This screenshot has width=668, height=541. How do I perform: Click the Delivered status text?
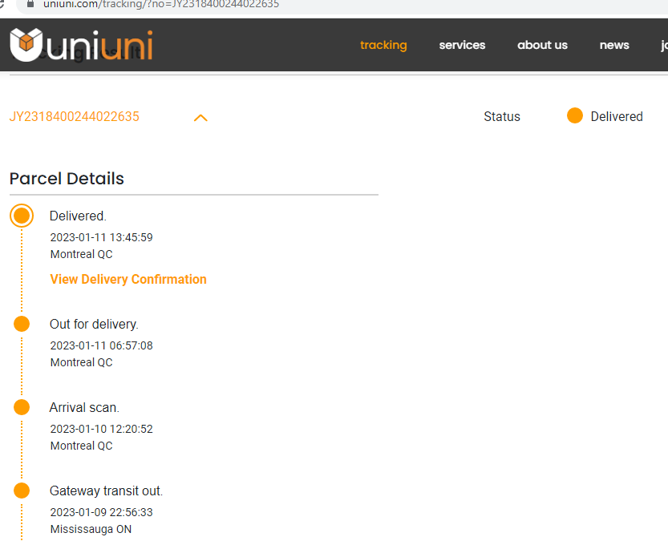(616, 117)
